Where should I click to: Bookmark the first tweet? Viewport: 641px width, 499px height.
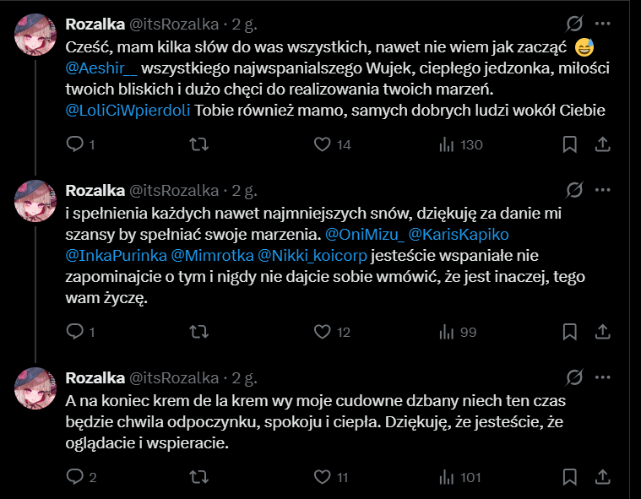570,145
